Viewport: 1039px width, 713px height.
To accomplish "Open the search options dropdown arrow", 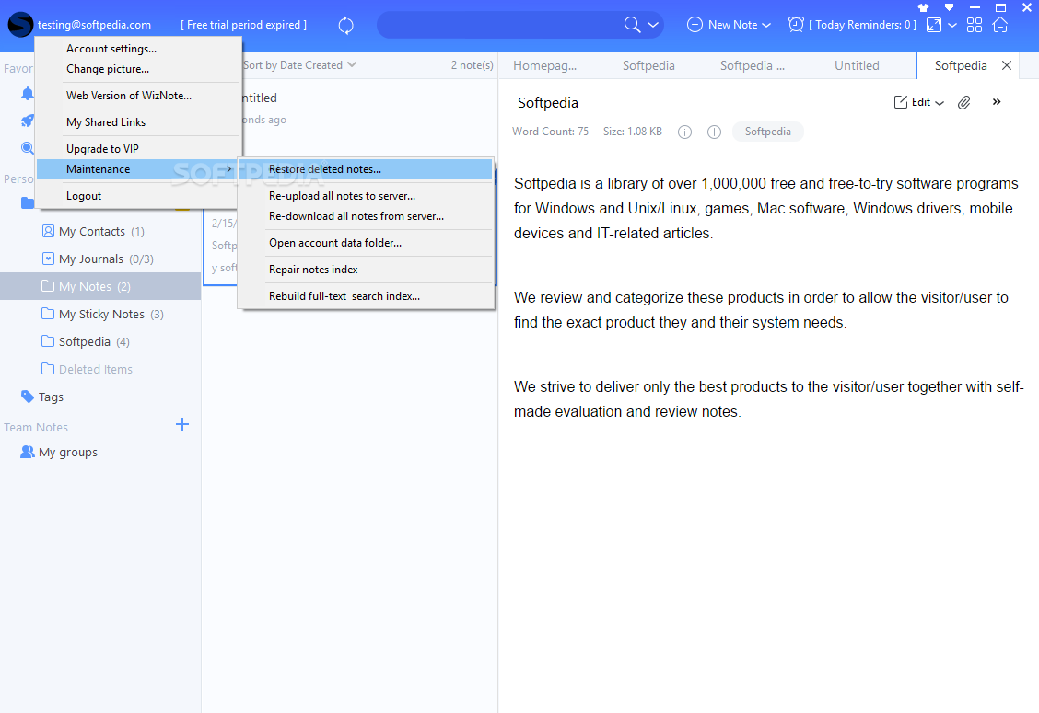I will click(653, 25).
